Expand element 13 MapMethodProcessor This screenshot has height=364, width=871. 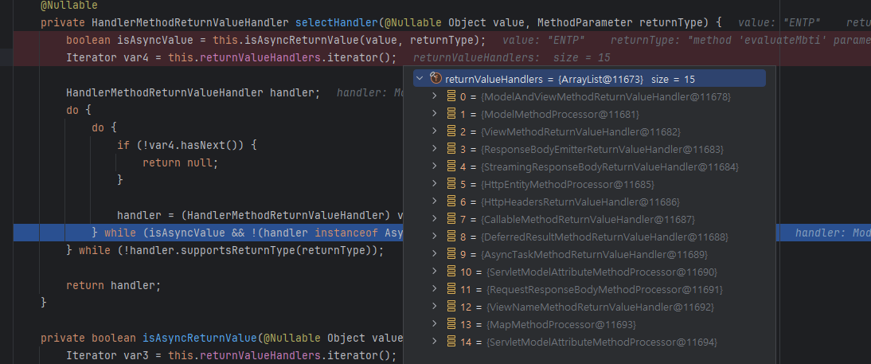[x=435, y=324]
